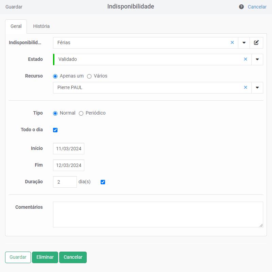Screen dimensions: 272x272
Task: Open the Férias combo box
Action: 146,43
